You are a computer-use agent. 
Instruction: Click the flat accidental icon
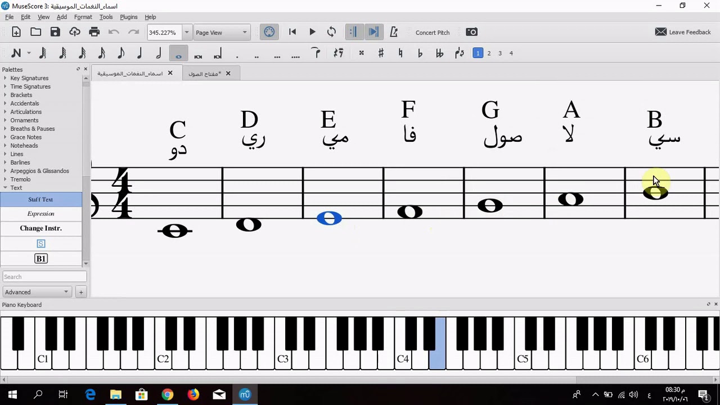[x=420, y=53]
